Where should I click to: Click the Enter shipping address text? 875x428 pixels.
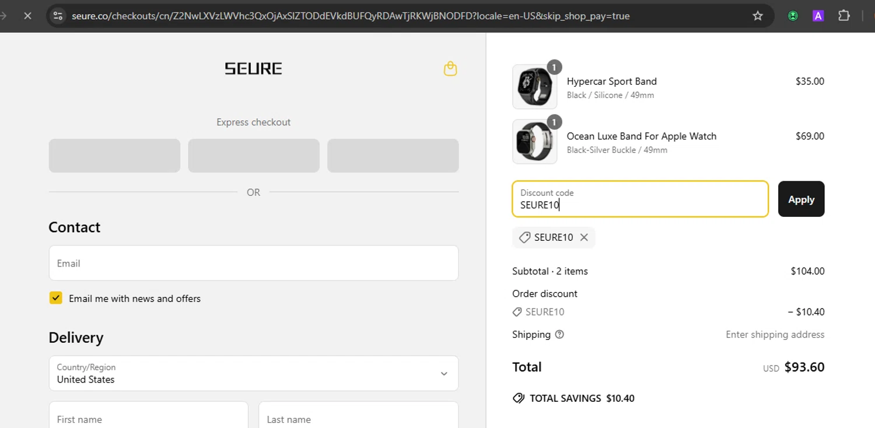point(775,335)
